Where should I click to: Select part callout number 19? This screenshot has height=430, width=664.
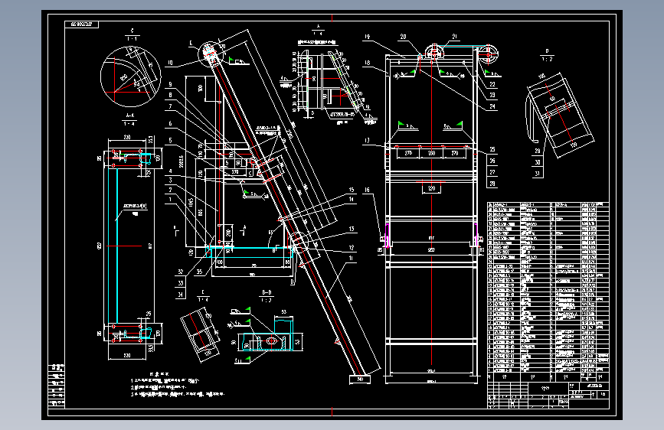tap(367, 37)
